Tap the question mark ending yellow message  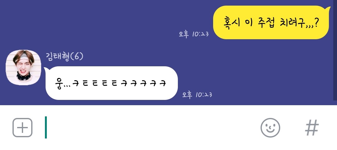pos(316,22)
